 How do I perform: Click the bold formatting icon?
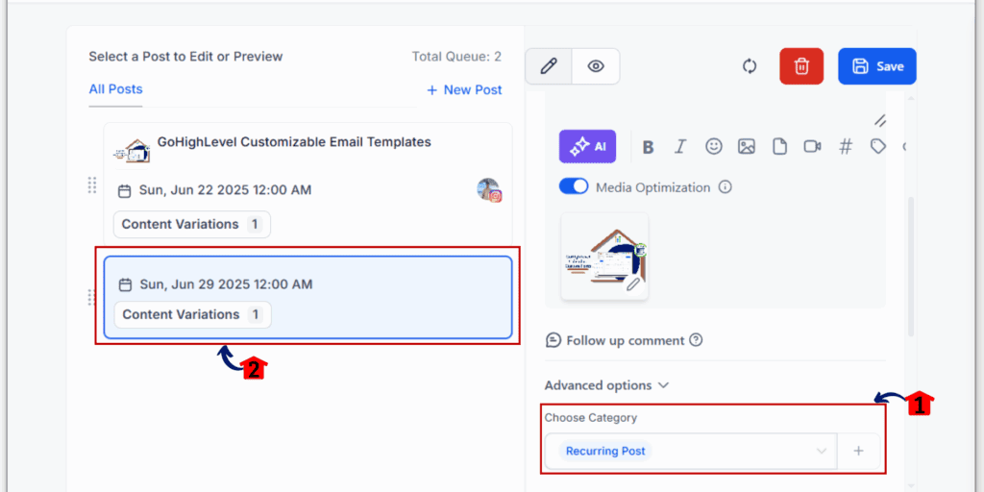(x=649, y=147)
